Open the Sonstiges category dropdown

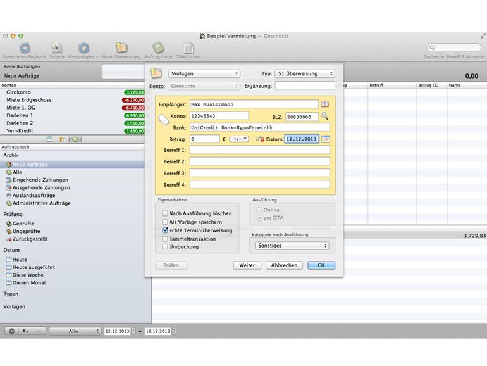[x=293, y=246]
